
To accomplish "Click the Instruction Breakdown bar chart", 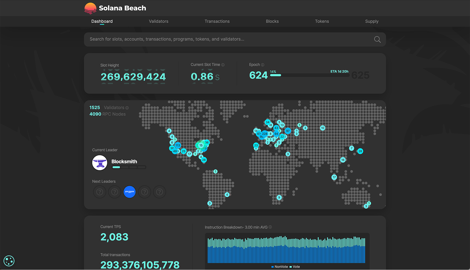I will point(287,249).
